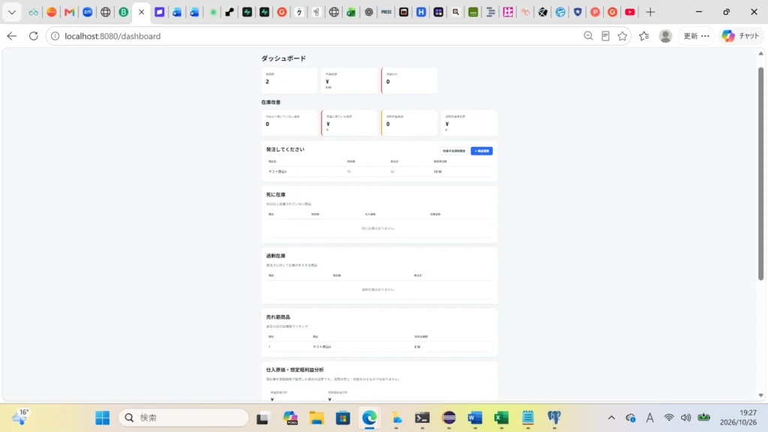Viewport: 768px width, 432px height.
Task: Open the pgAdmin elephant icon in taskbar
Action: pos(554,418)
